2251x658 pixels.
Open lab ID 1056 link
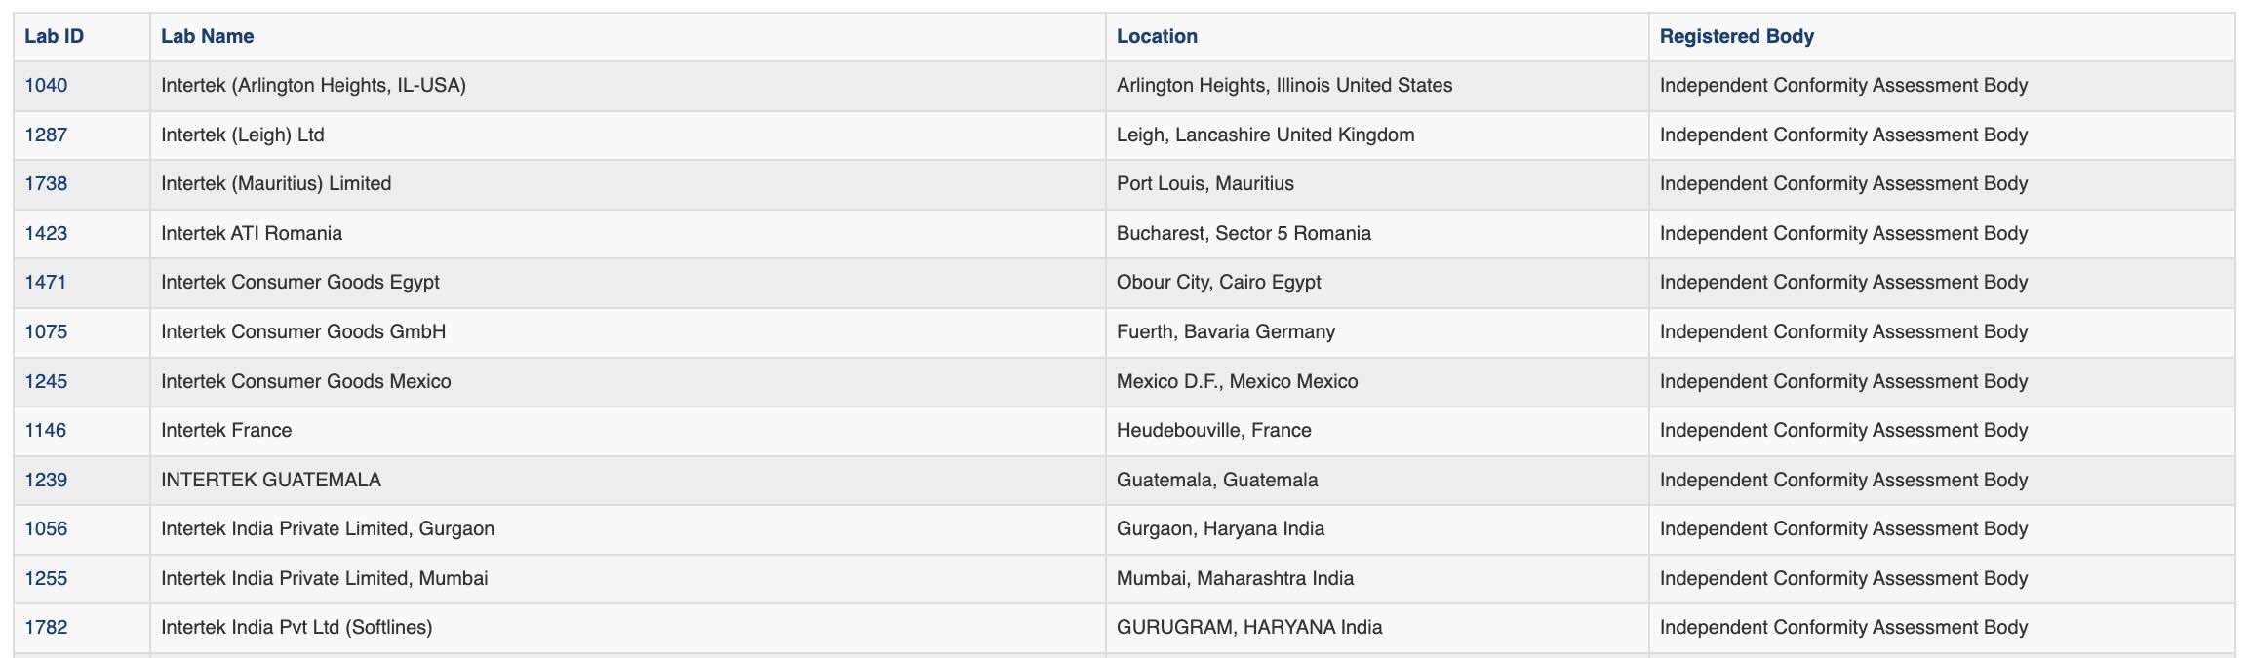tap(46, 529)
